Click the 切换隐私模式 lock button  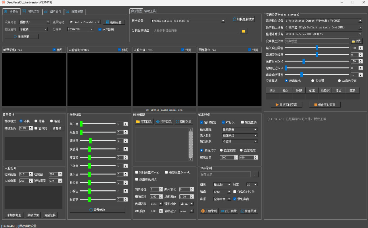[244, 19]
